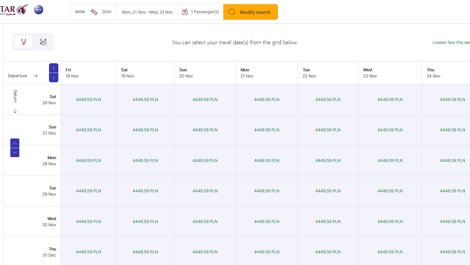Select Sun 20 Nov departure column header

pyautogui.click(x=205, y=73)
